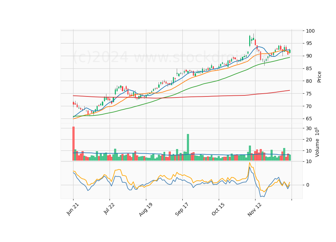
Task: Select the 95 price axis label
Action: 309,43
